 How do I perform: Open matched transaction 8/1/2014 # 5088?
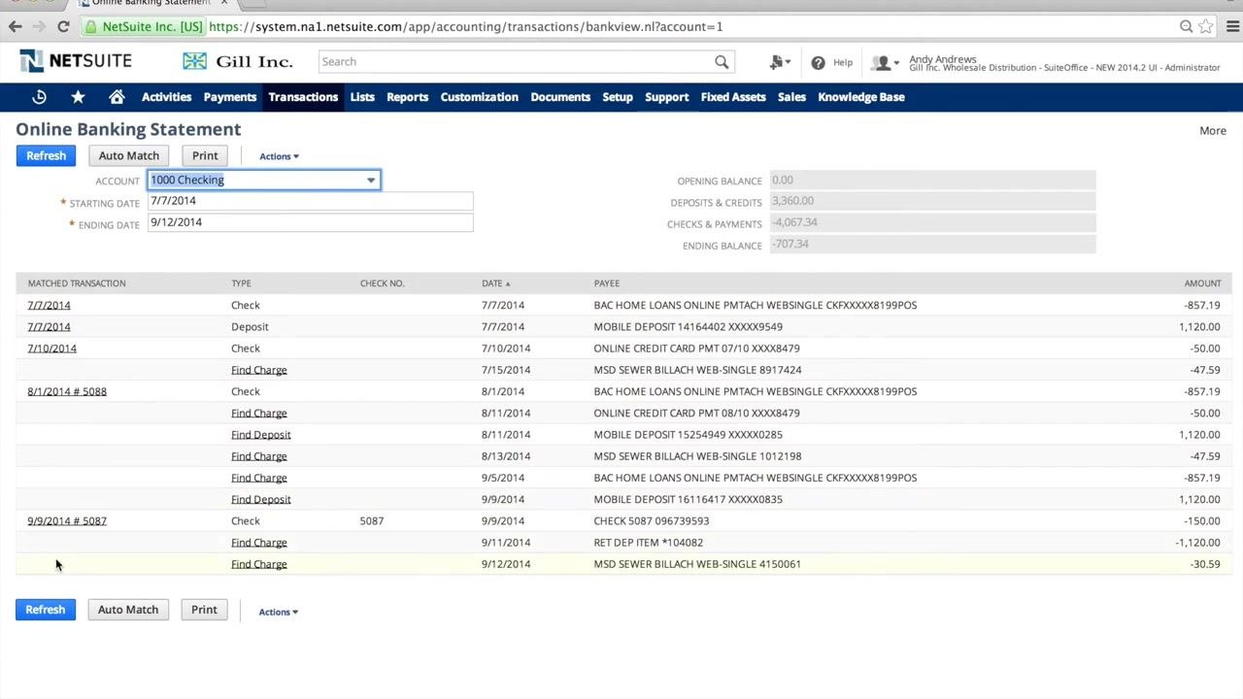(67, 391)
